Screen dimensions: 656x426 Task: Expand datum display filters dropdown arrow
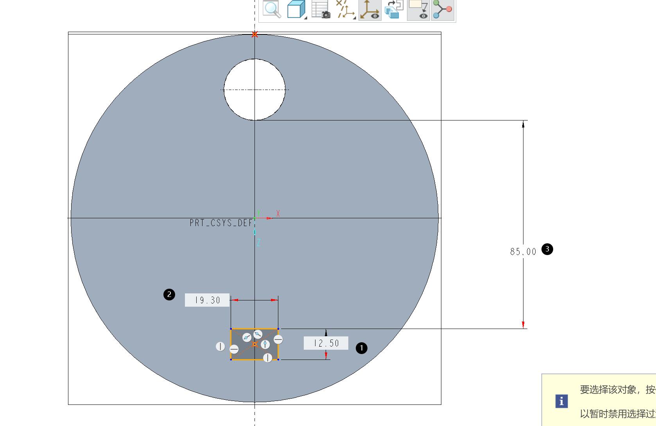(x=354, y=18)
